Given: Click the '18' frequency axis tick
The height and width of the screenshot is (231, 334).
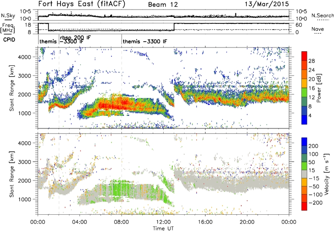Looking at the screenshot, I should [28, 25].
